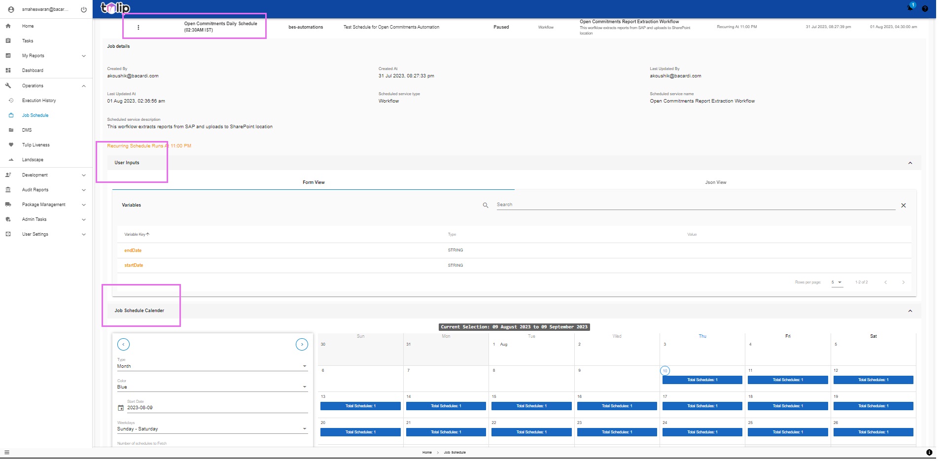Screen dimensions: 944x461
Task: Open the calendar Type Month dropdown
Action: [212, 366]
